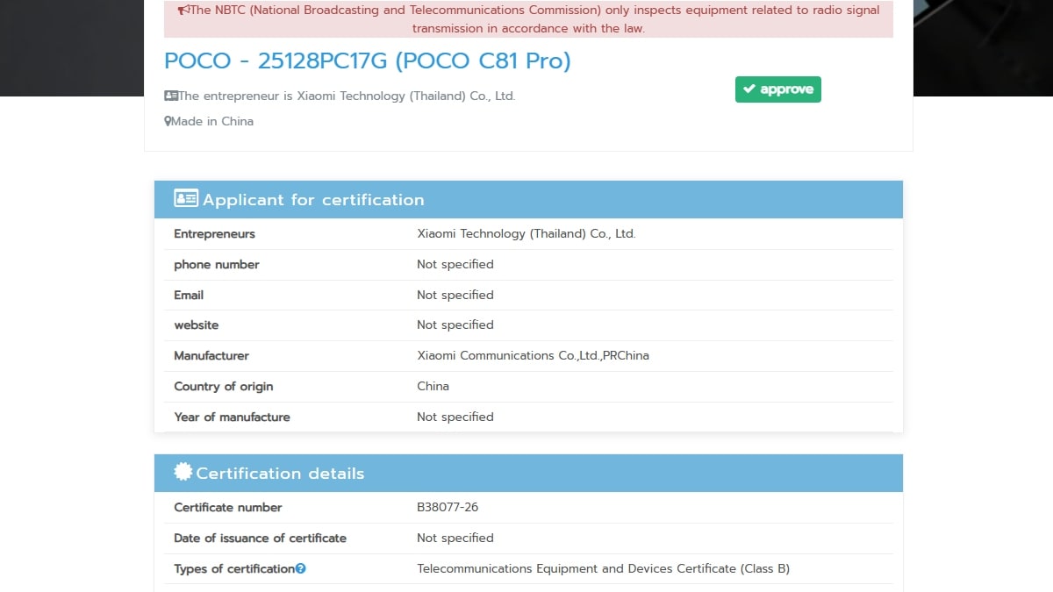The height and width of the screenshot is (592, 1053).
Task: Click the Year of manufacture row label
Action: (x=232, y=417)
